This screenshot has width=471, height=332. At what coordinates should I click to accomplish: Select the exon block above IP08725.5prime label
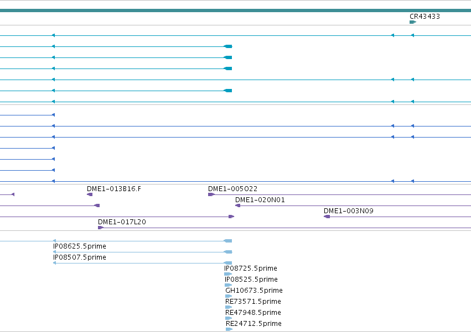tap(228, 263)
